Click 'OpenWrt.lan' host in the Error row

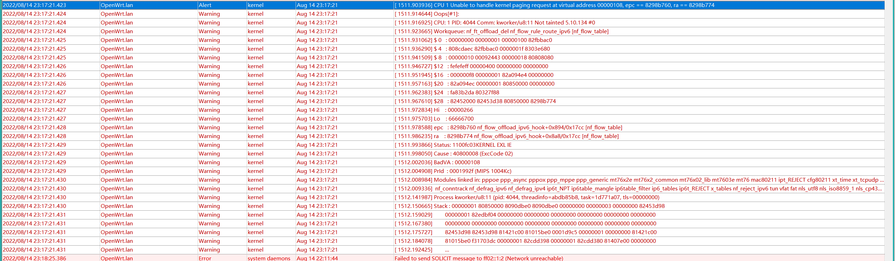point(117,258)
